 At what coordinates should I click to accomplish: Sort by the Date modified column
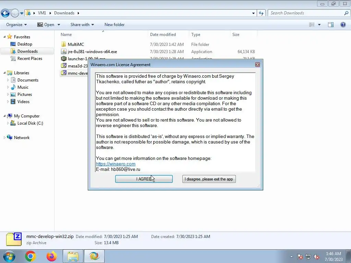click(x=163, y=35)
